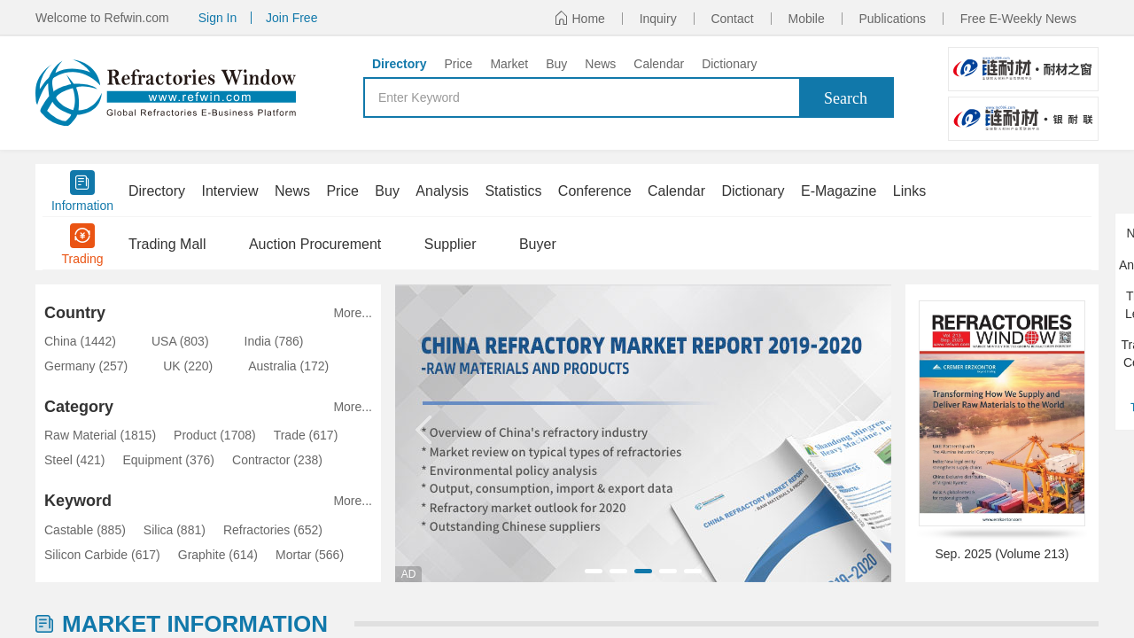Select the Calendar search tab
Image resolution: width=1134 pixels, height=638 pixels.
[659, 64]
